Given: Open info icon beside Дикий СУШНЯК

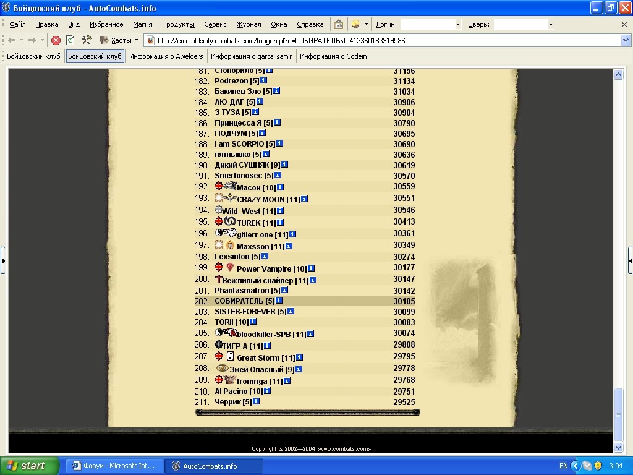Looking at the screenshot, I should pyautogui.click(x=284, y=165).
